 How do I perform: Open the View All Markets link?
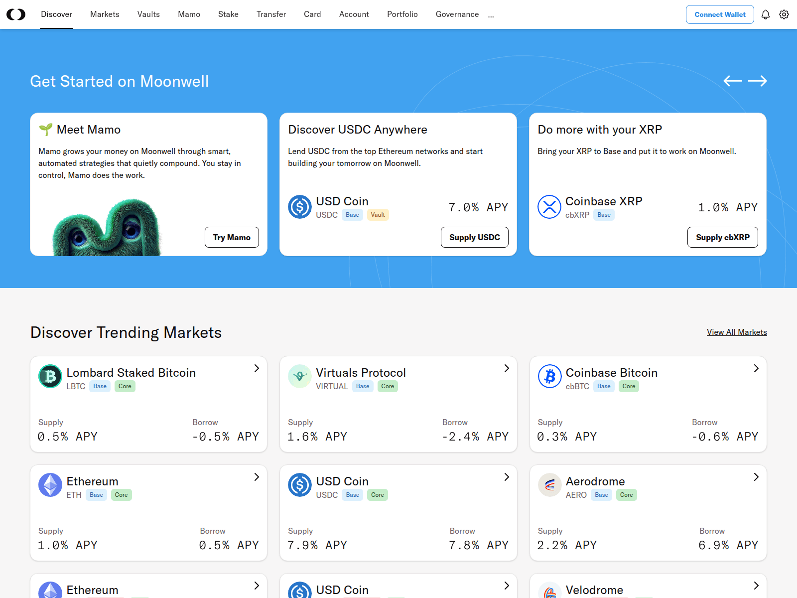pyautogui.click(x=737, y=332)
